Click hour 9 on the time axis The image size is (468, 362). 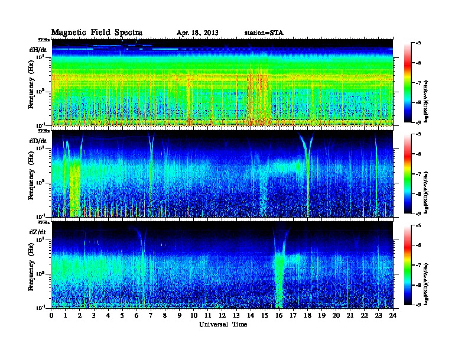click(x=180, y=316)
